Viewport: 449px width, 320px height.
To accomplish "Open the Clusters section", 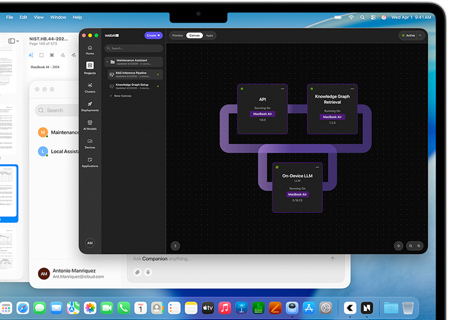I will point(90,87).
